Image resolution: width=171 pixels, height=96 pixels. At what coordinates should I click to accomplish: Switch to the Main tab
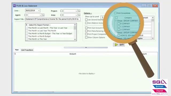click(17, 50)
